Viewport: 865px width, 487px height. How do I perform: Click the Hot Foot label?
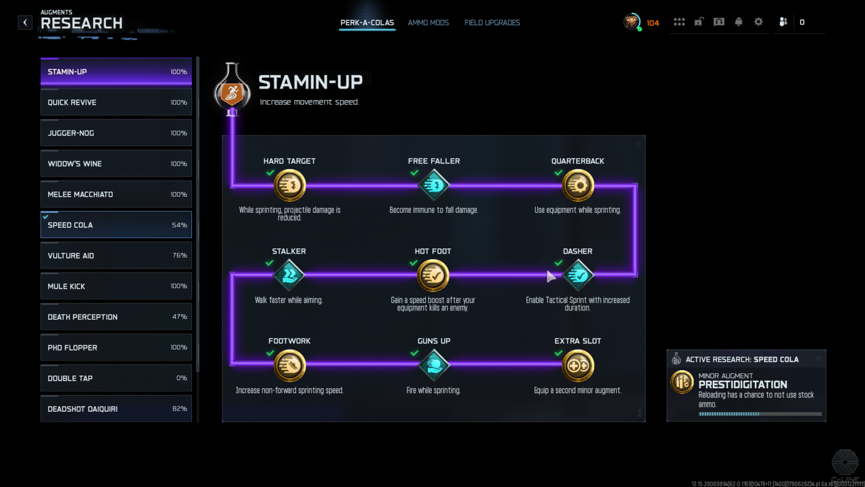click(x=433, y=251)
